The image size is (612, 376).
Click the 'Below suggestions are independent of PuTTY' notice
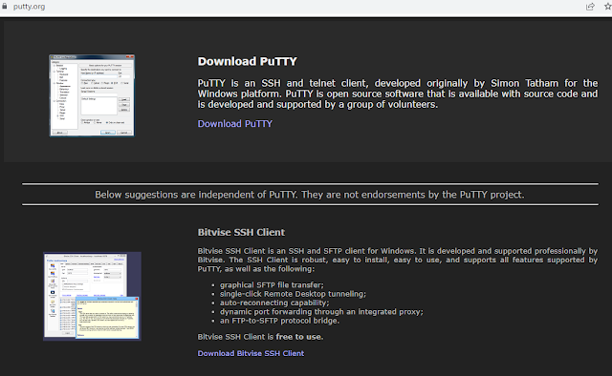pyautogui.click(x=310, y=195)
